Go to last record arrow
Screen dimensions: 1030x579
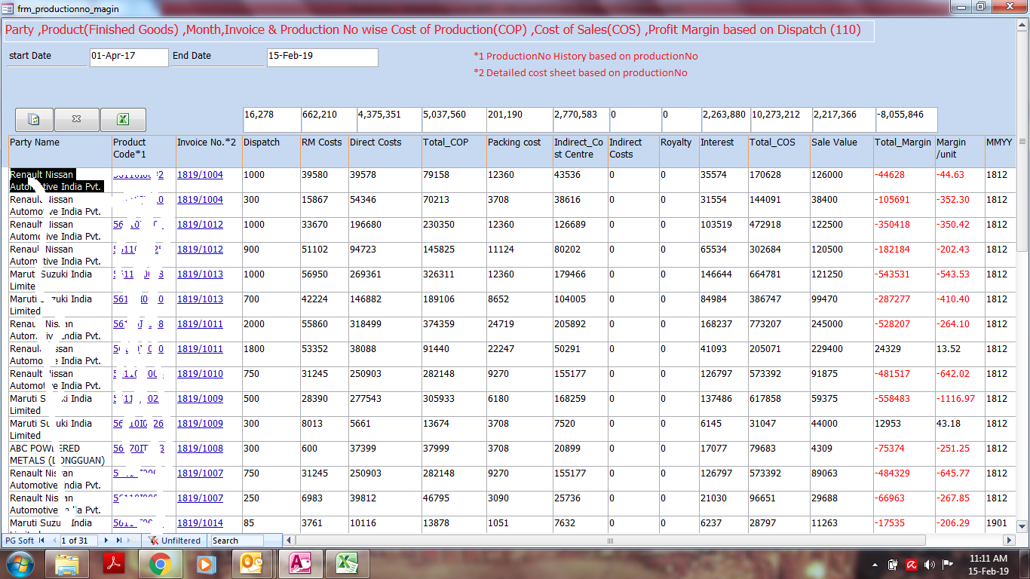coord(119,541)
